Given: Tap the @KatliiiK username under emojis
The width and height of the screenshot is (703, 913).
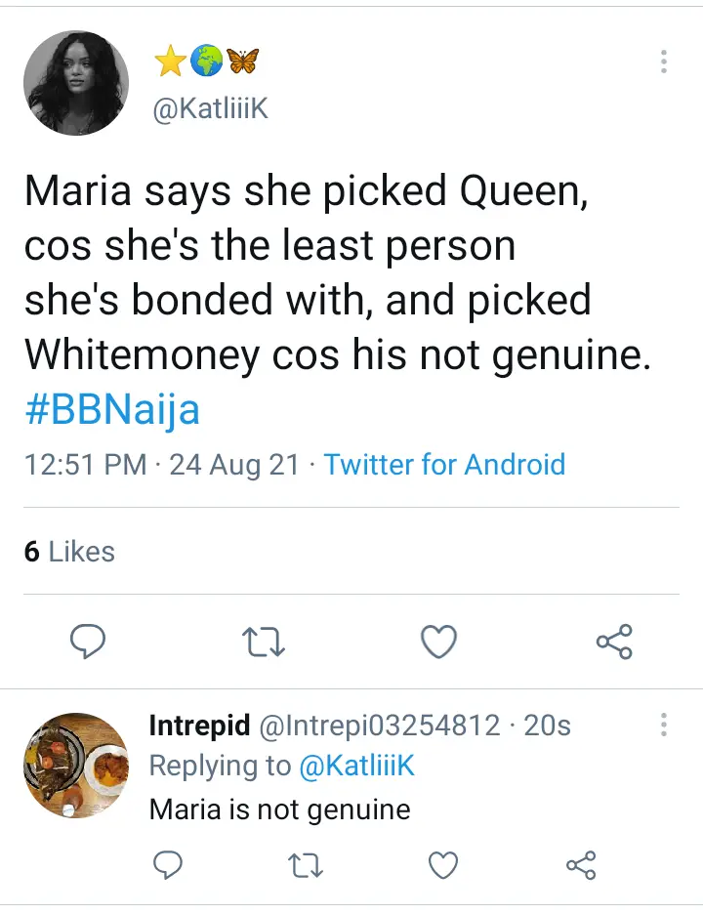Looking at the screenshot, I should click(209, 110).
